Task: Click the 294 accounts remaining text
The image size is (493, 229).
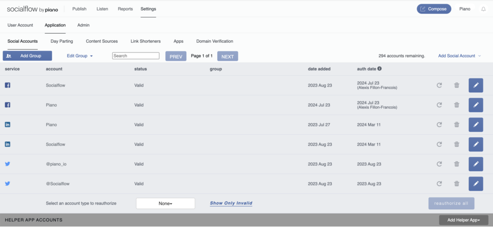Action: tap(402, 56)
